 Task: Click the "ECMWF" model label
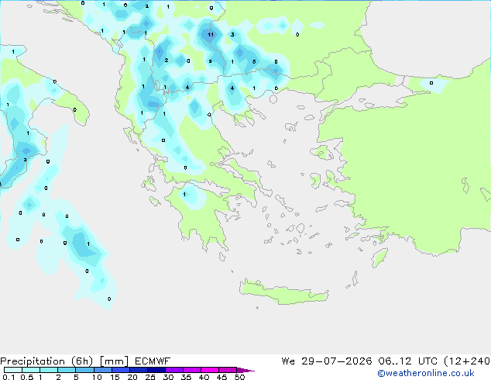point(153,361)
